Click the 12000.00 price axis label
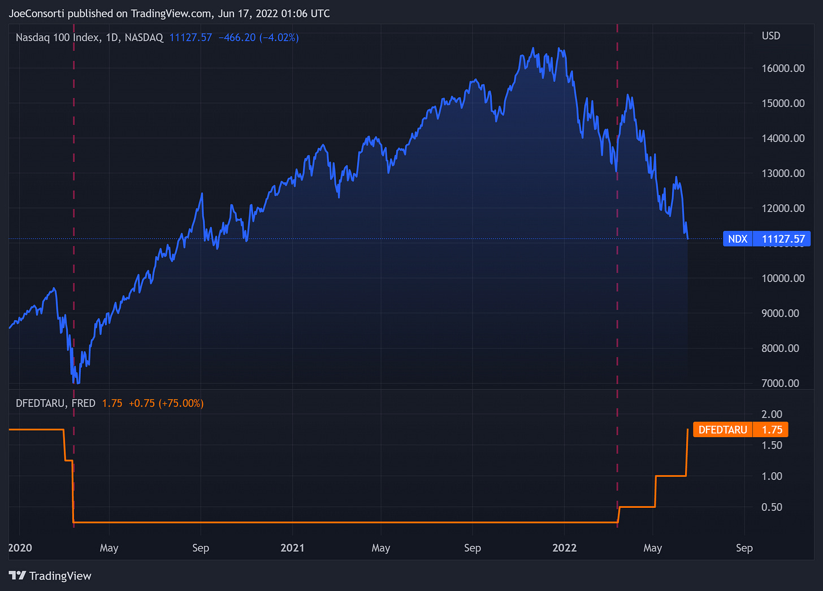This screenshot has width=823, height=591. (x=783, y=209)
